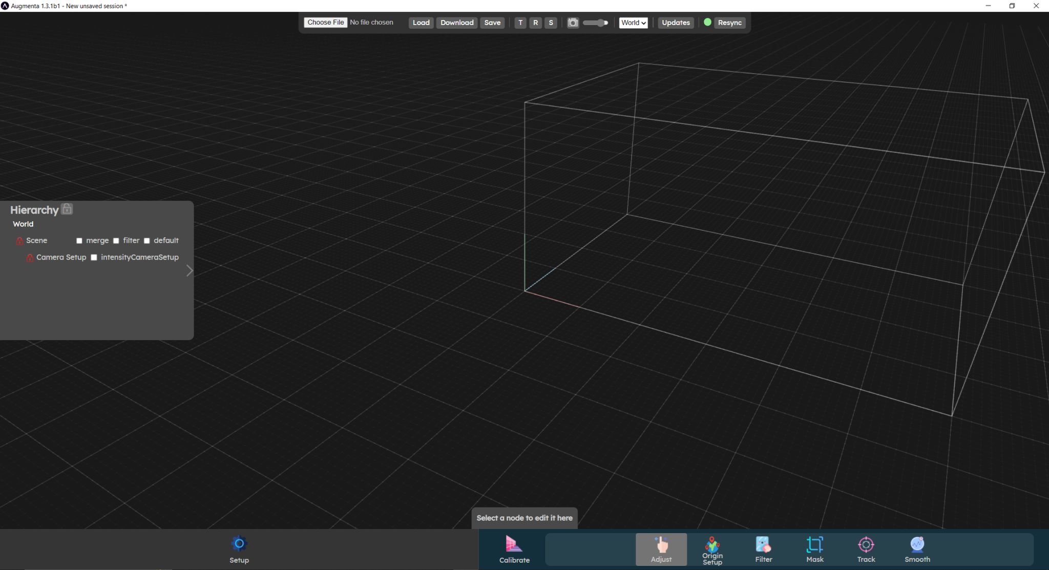The width and height of the screenshot is (1049, 570).
Task: Adjust the camera opacity slider
Action: point(594,23)
